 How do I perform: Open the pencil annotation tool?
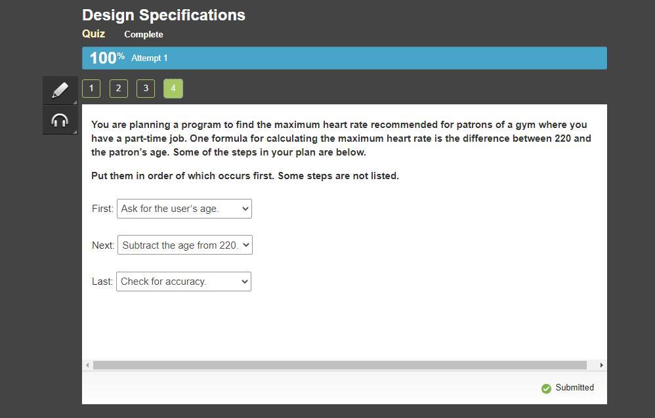point(60,90)
